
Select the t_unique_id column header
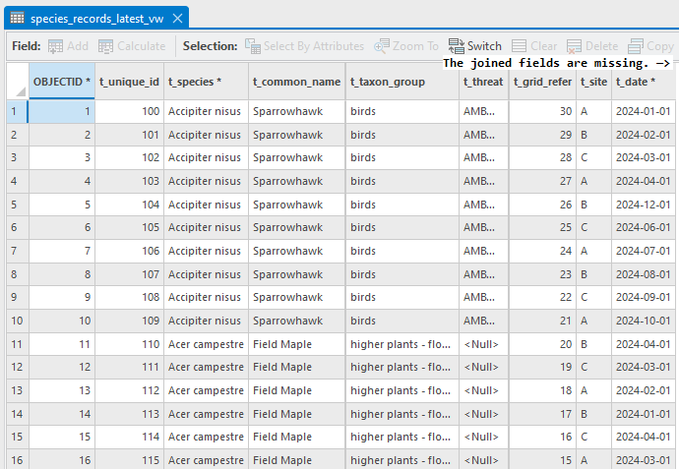(x=129, y=82)
